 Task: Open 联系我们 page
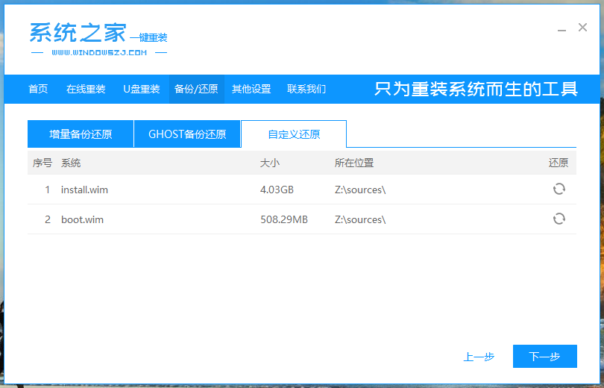click(x=306, y=89)
